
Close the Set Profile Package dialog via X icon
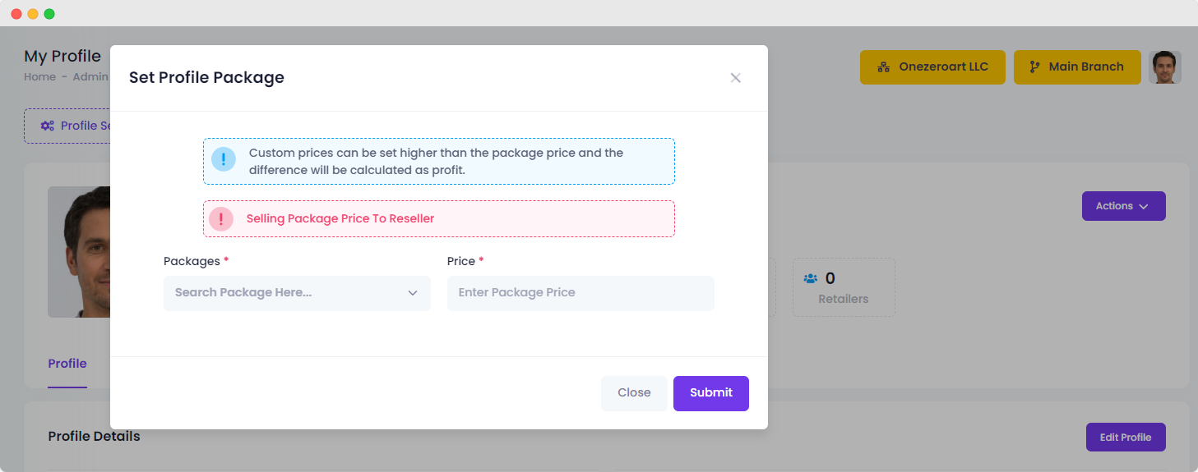735,78
